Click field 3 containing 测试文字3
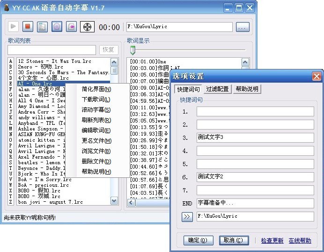The height and width of the screenshot is (252, 324). pos(255,137)
